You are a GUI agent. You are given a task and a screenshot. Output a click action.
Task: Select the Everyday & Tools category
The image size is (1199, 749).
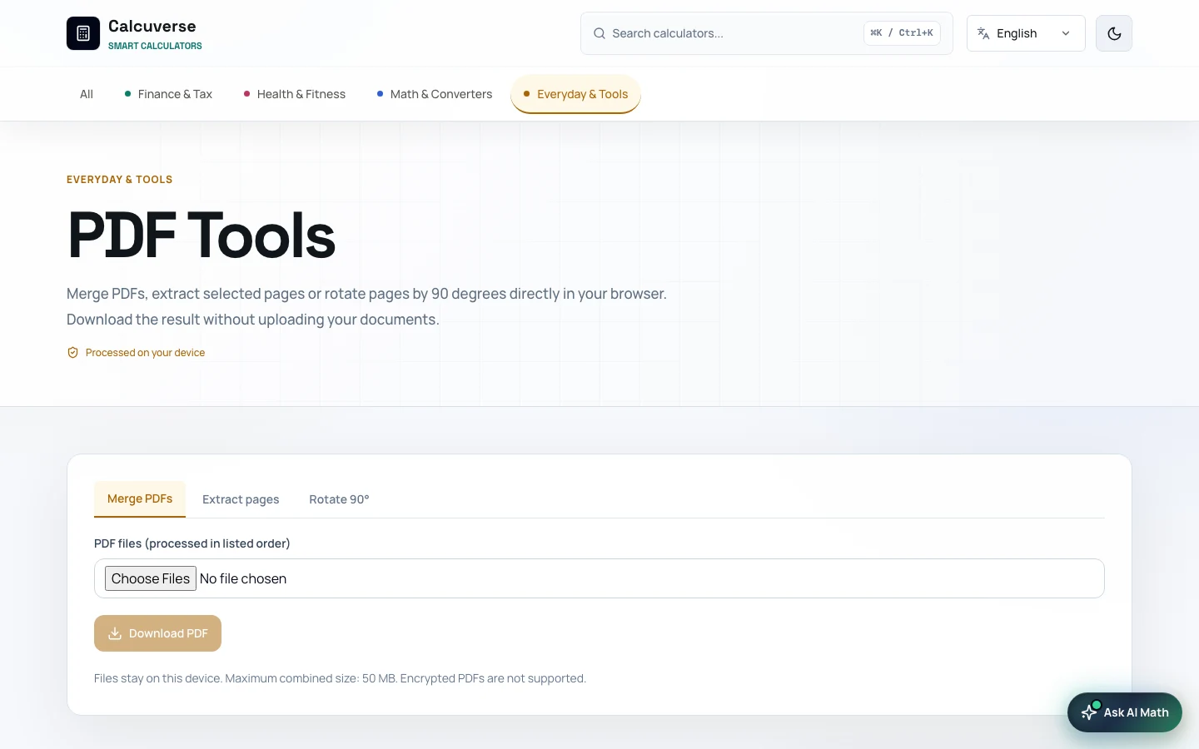click(575, 94)
